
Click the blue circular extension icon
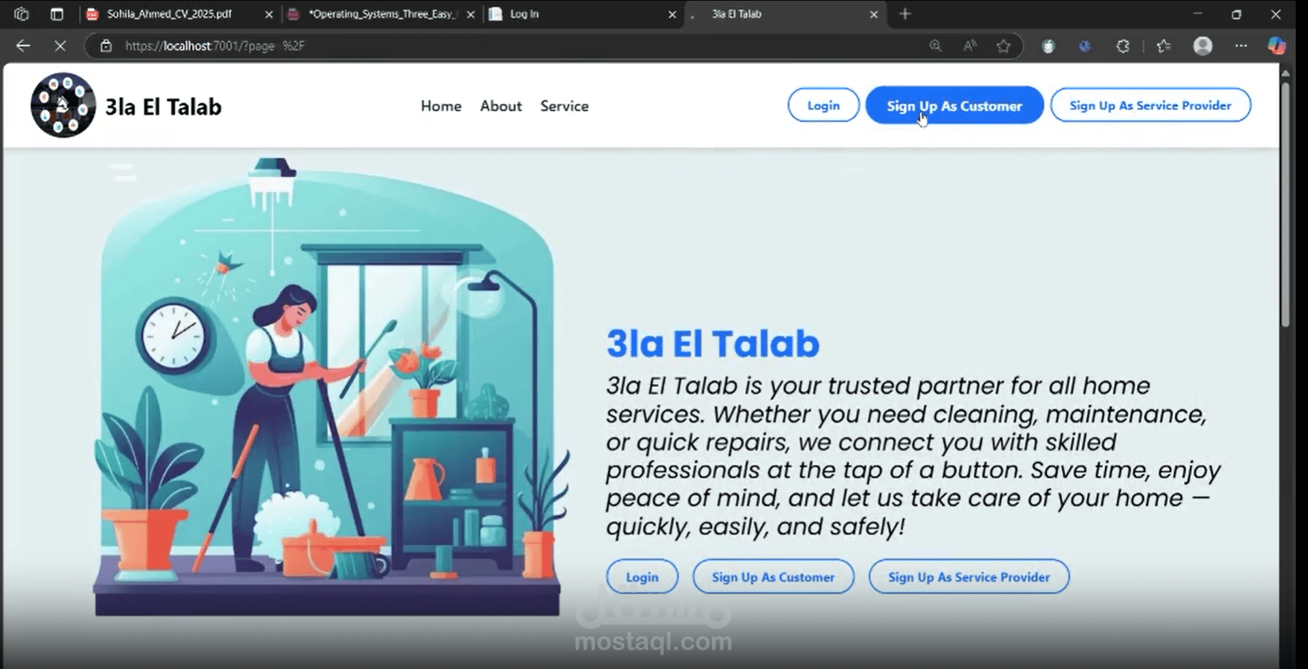(1085, 46)
